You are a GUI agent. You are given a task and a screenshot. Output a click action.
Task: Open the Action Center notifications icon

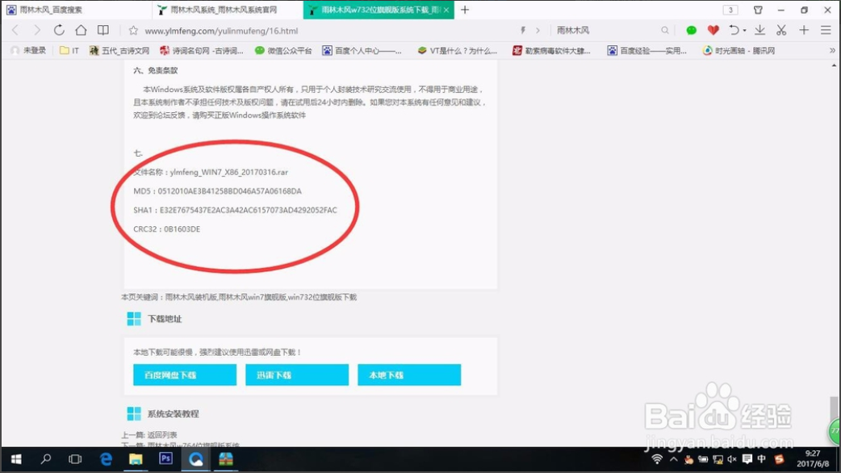(747, 459)
